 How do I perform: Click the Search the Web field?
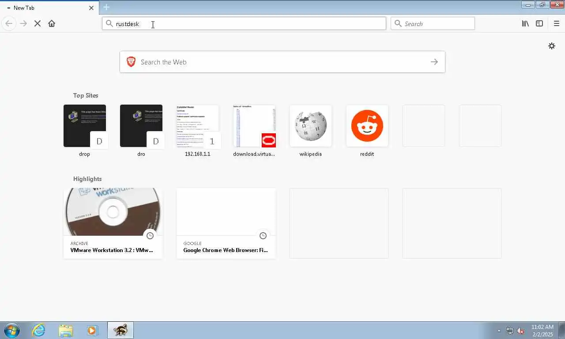click(x=282, y=62)
